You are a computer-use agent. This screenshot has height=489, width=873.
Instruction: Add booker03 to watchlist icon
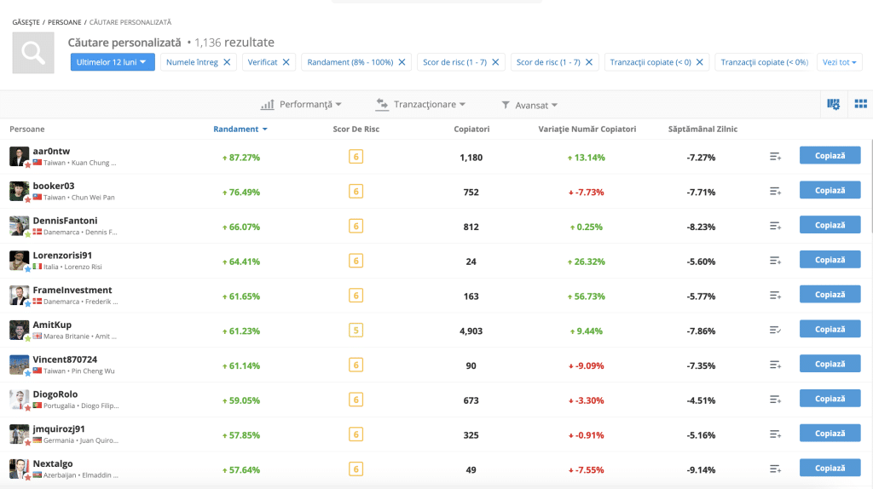point(775,192)
